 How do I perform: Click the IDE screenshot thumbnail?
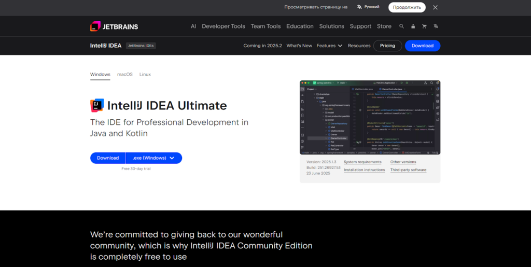click(370, 117)
